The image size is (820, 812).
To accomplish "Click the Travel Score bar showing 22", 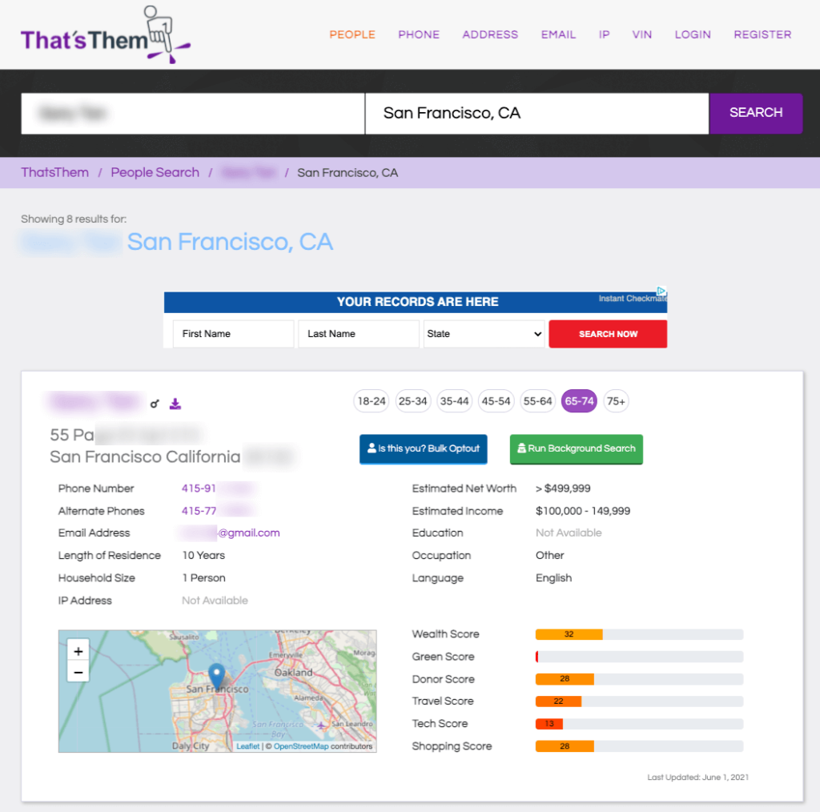I will (x=558, y=701).
